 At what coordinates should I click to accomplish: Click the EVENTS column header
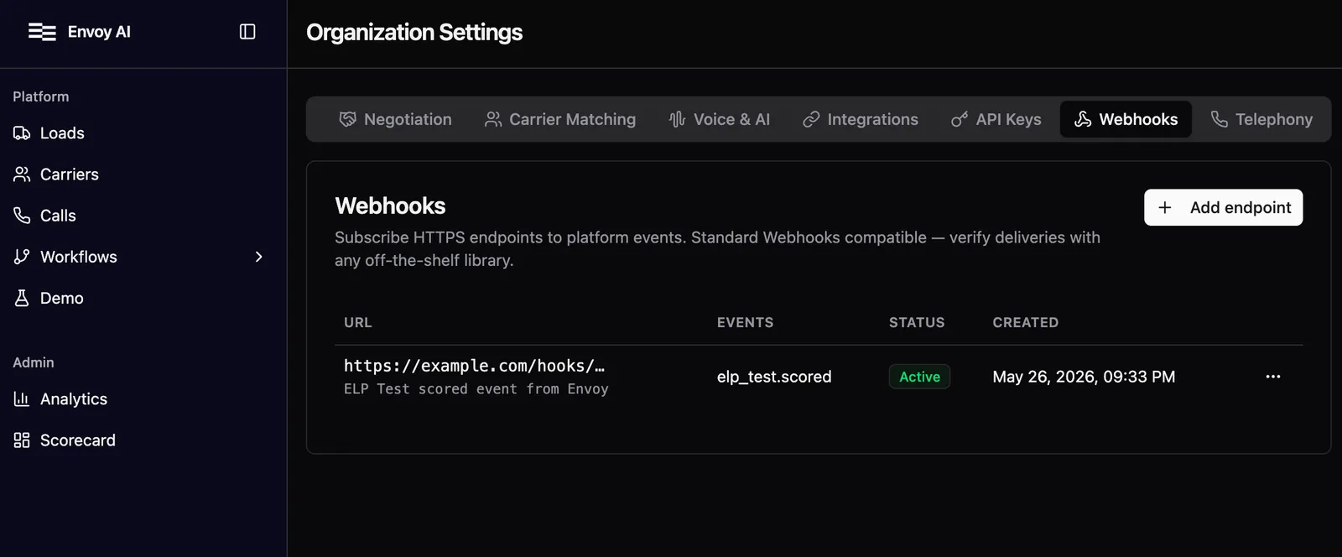[745, 322]
